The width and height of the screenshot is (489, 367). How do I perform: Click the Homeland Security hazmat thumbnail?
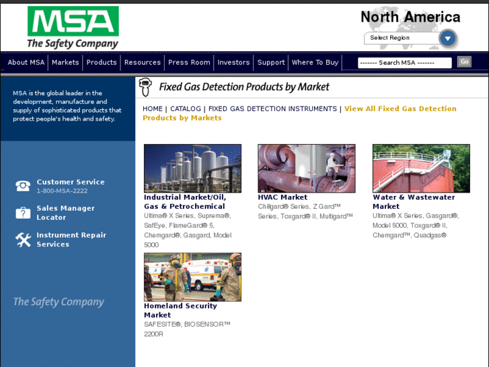pos(192,277)
